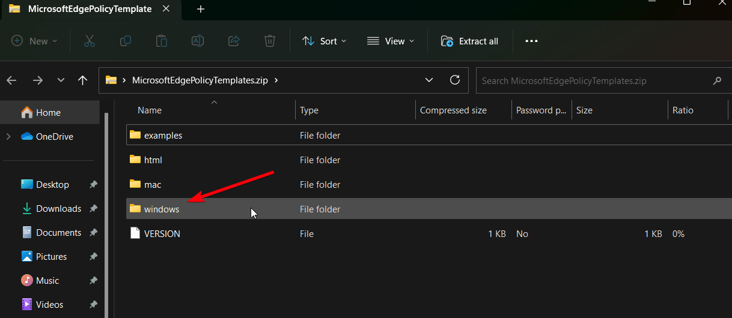Open a new tab with plus icon

pos(201,9)
